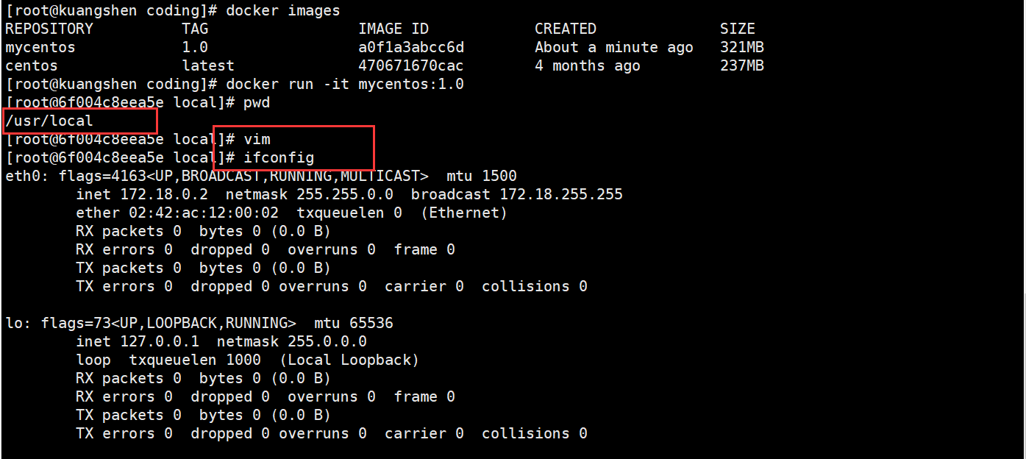
Task: Click the 'mtu 65536' value
Action: pyautogui.click(x=354, y=323)
